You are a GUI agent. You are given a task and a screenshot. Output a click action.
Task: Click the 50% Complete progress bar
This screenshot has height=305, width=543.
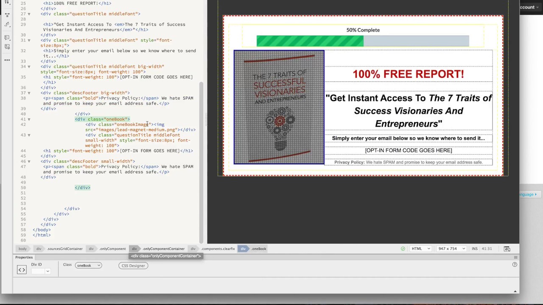click(x=363, y=41)
